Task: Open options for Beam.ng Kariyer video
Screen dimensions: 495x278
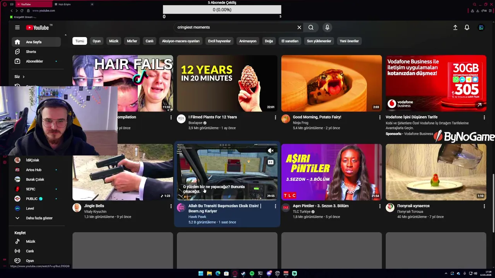Action: coord(275,206)
